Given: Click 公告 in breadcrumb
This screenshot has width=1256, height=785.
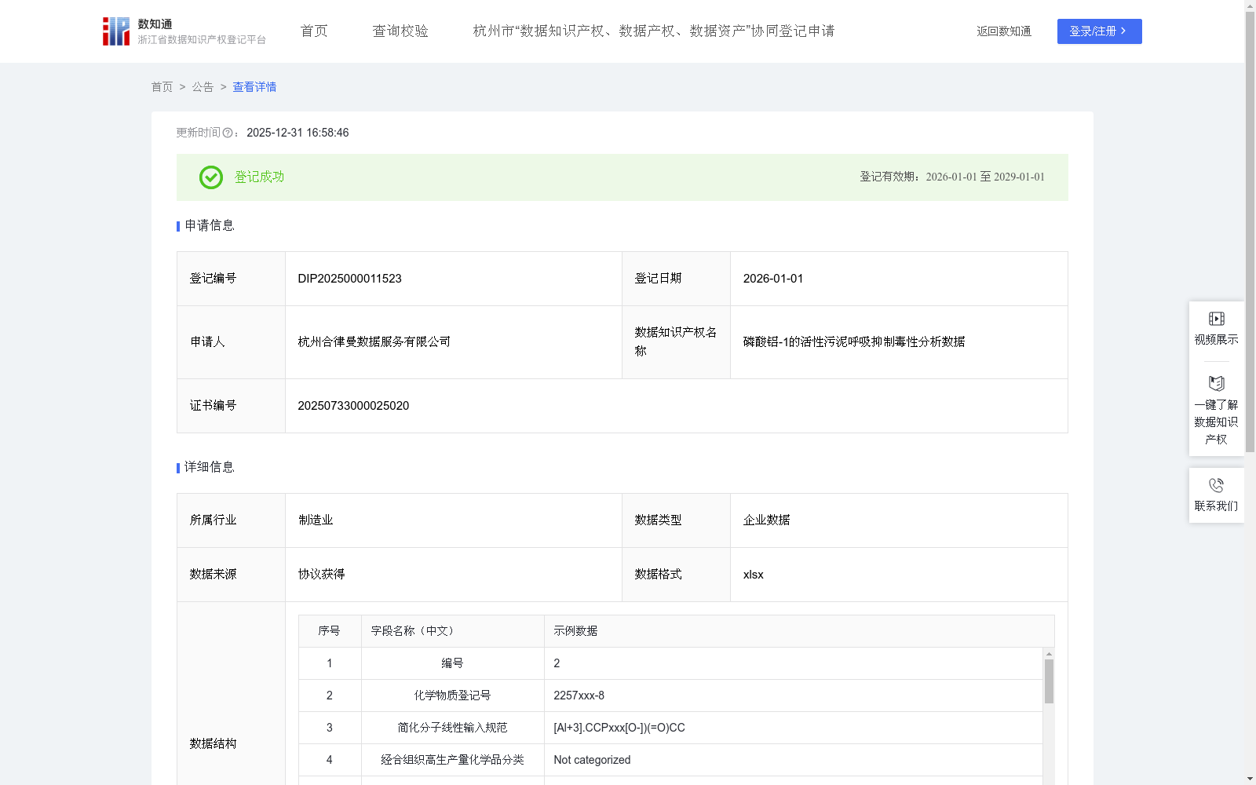Looking at the screenshot, I should [203, 87].
